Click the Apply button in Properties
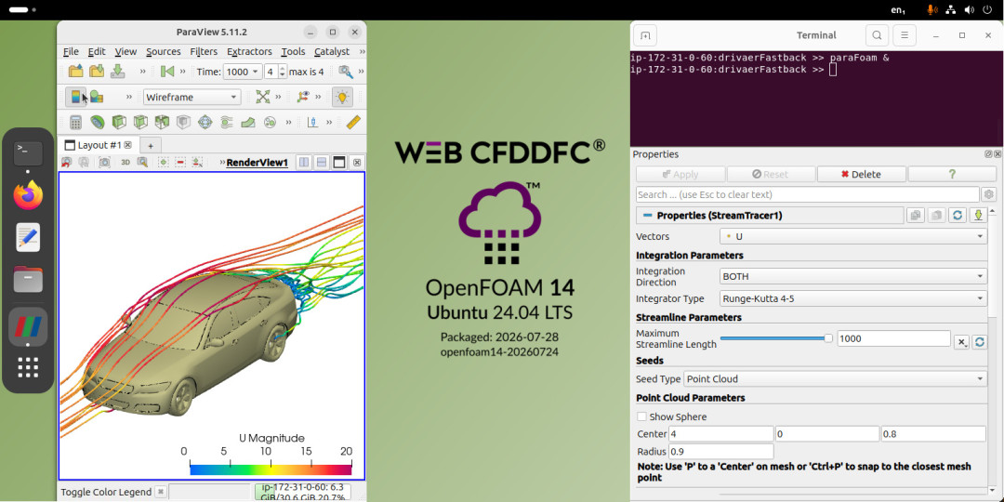 [x=680, y=174]
